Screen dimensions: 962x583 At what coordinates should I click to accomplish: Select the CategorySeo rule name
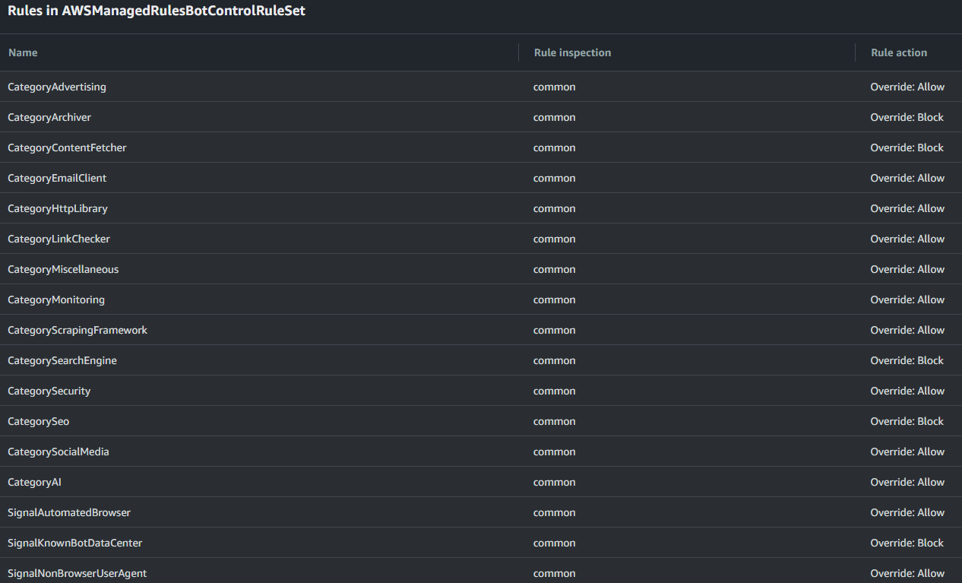tap(38, 421)
